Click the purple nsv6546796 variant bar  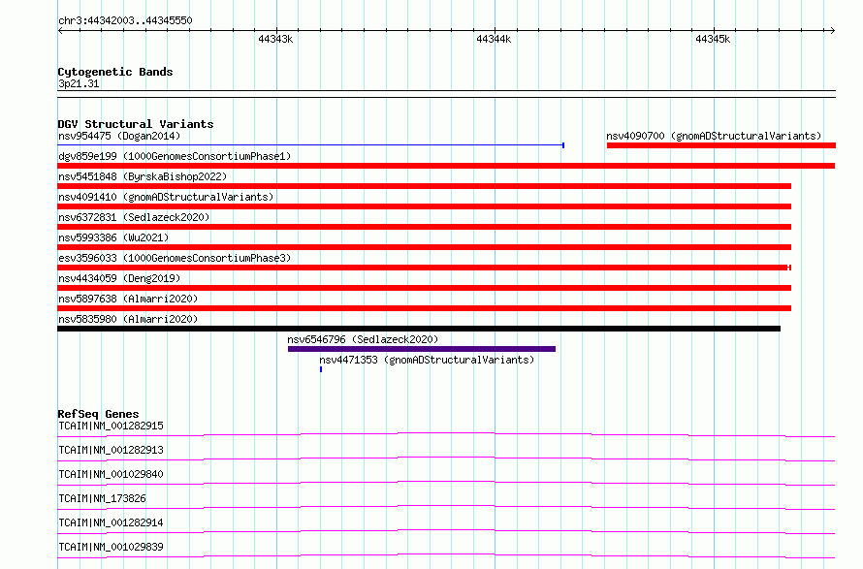422,349
